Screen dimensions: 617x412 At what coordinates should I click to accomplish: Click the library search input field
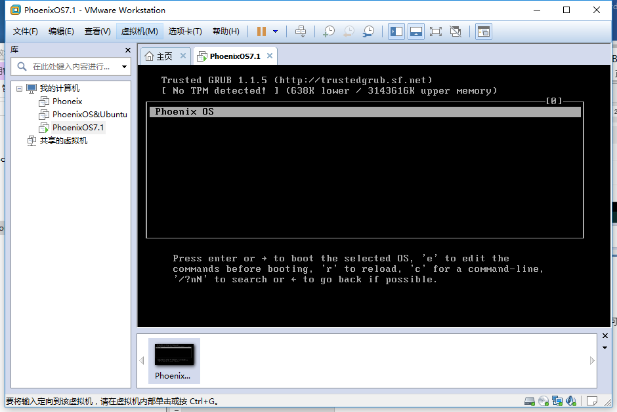[71, 66]
